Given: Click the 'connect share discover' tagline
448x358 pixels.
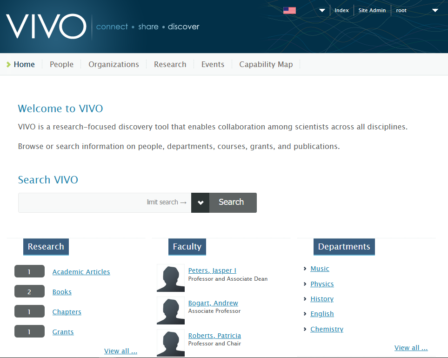Looking at the screenshot, I should point(148,27).
